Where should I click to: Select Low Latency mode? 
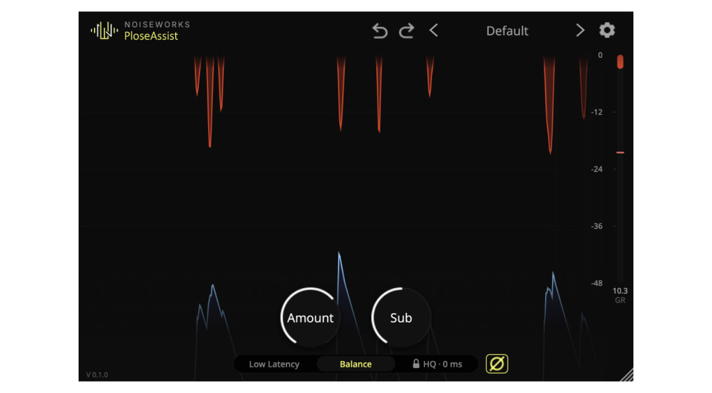pyautogui.click(x=274, y=364)
